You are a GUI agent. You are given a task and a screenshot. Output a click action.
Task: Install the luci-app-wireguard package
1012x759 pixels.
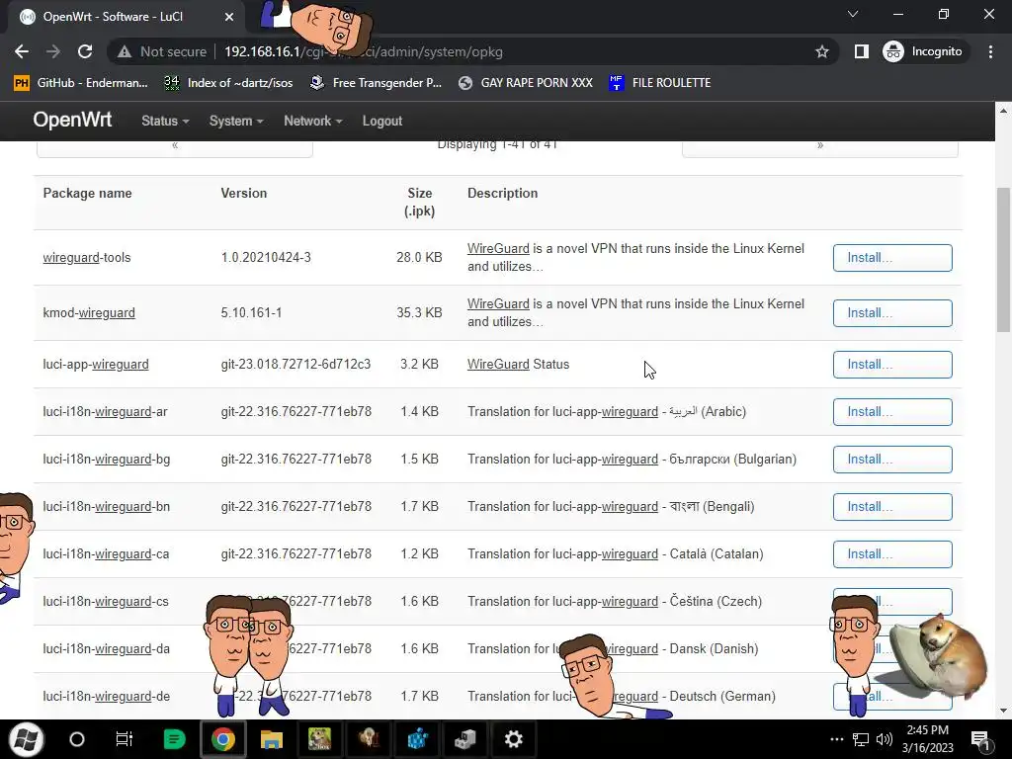tap(892, 365)
